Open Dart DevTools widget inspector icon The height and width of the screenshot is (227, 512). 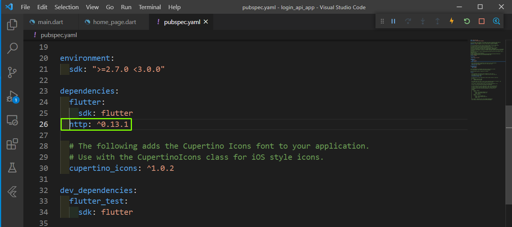[x=496, y=21]
